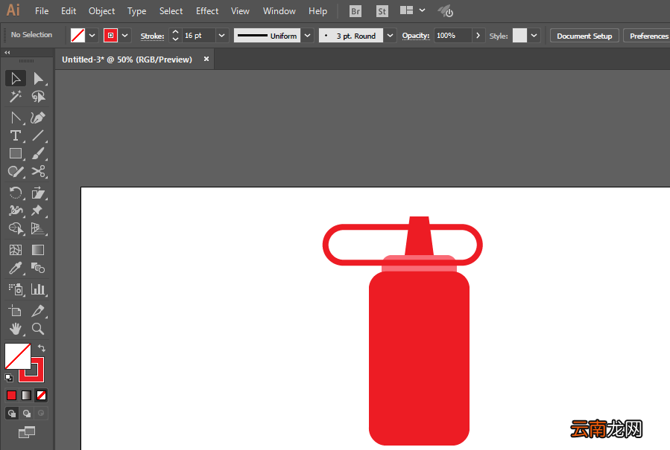This screenshot has width=670, height=450.
Task: Select the Eyedropper tool
Action: 16,269
